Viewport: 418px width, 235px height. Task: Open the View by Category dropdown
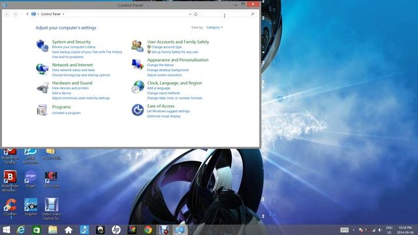(x=214, y=27)
